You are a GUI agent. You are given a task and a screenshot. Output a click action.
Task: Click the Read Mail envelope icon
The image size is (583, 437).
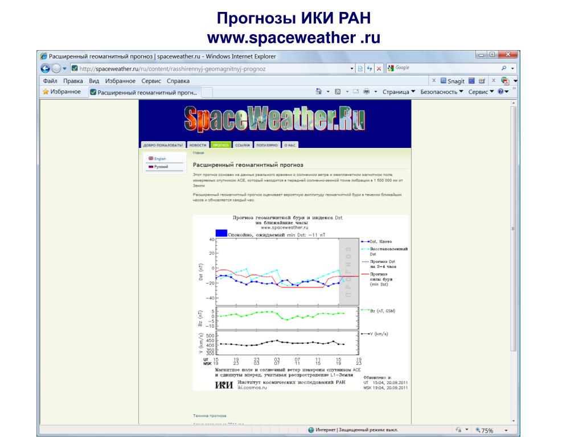tap(356, 92)
